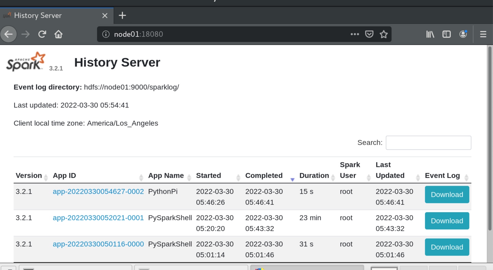
Task: Sort table by Event Log column
Action: (x=447, y=175)
